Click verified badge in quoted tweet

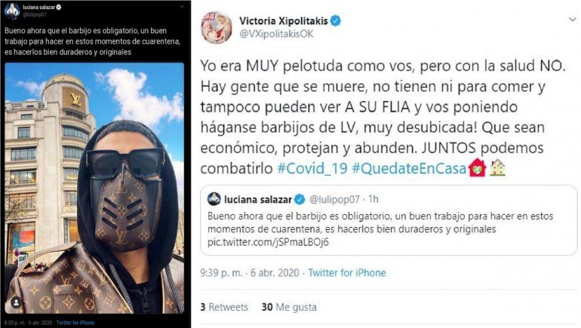point(300,200)
